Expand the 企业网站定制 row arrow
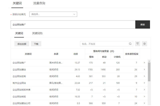This screenshot has height=106, width=160. pyautogui.click(x=144, y=76)
